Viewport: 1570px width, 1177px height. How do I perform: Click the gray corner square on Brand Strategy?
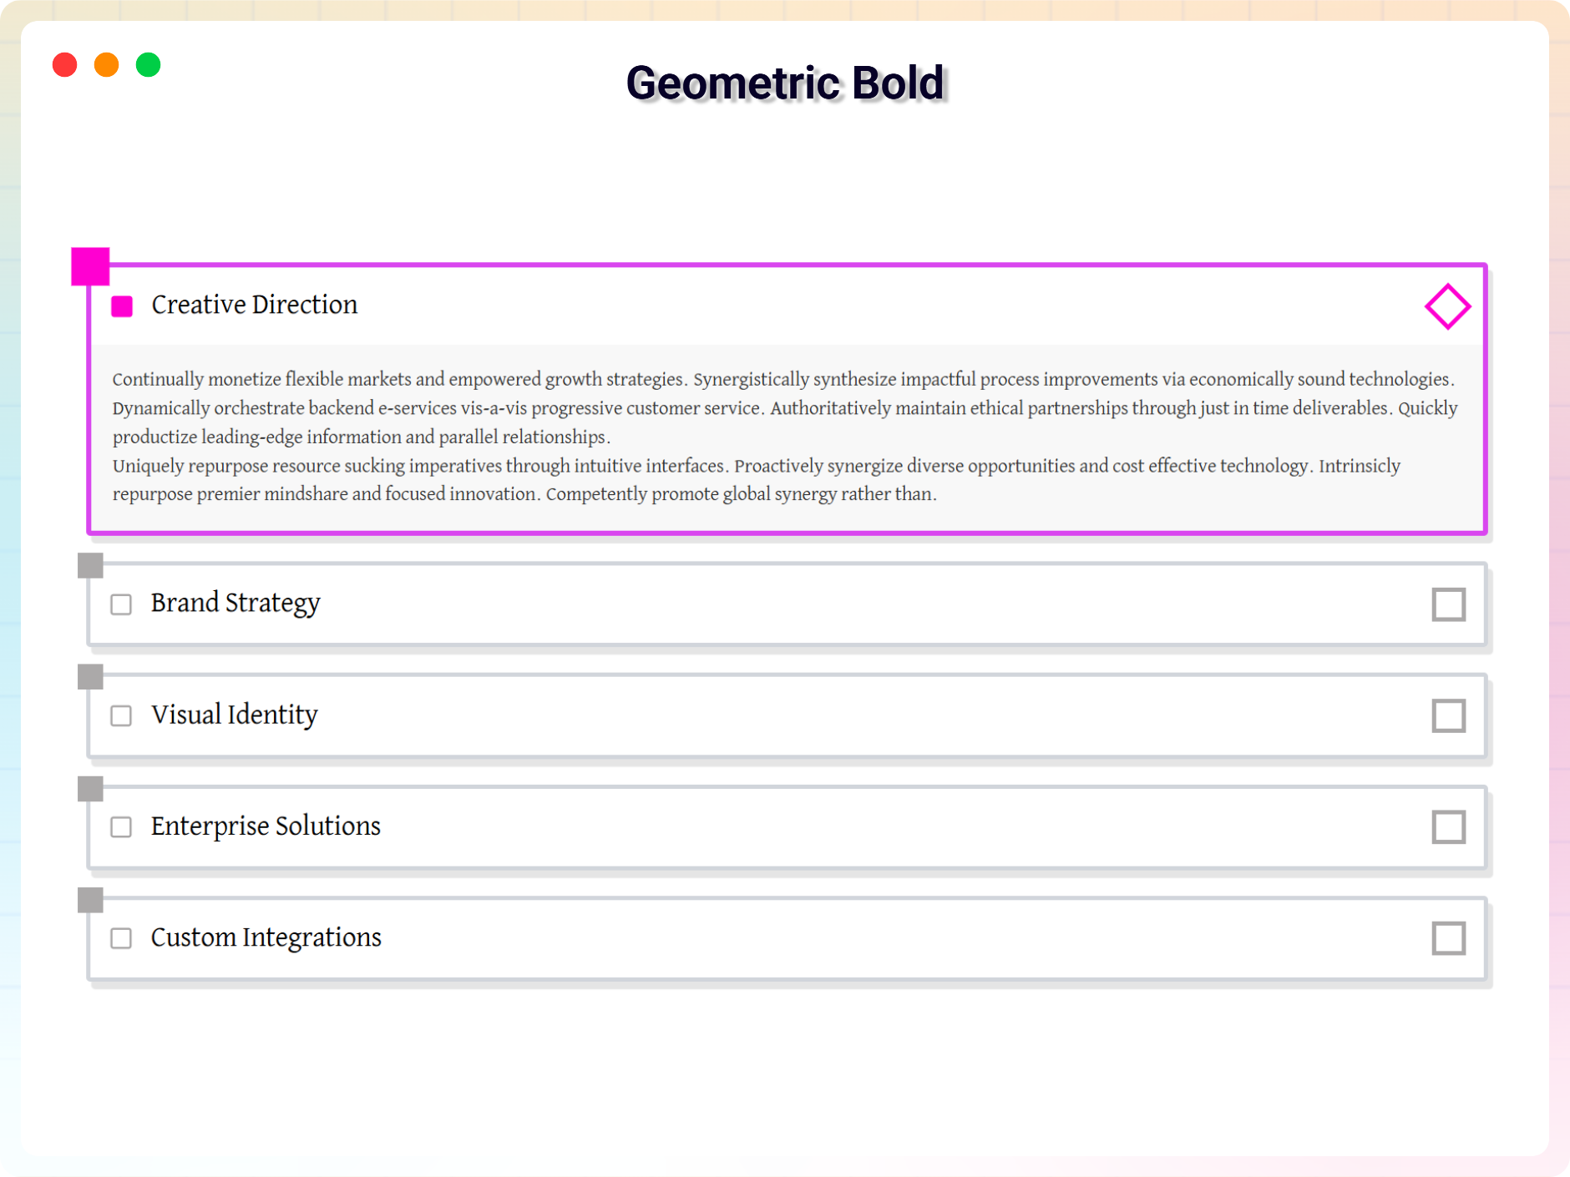(90, 565)
